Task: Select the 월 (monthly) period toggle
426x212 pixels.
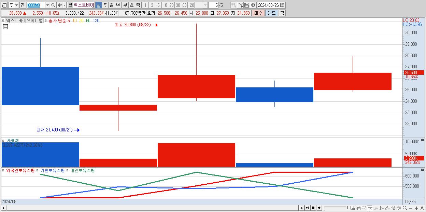Action: point(111,5)
